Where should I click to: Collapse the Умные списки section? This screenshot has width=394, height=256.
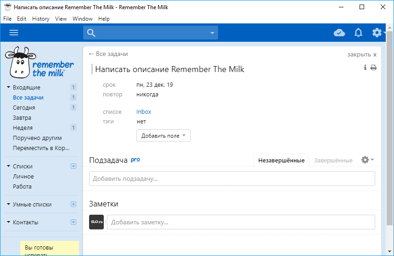click(8, 204)
